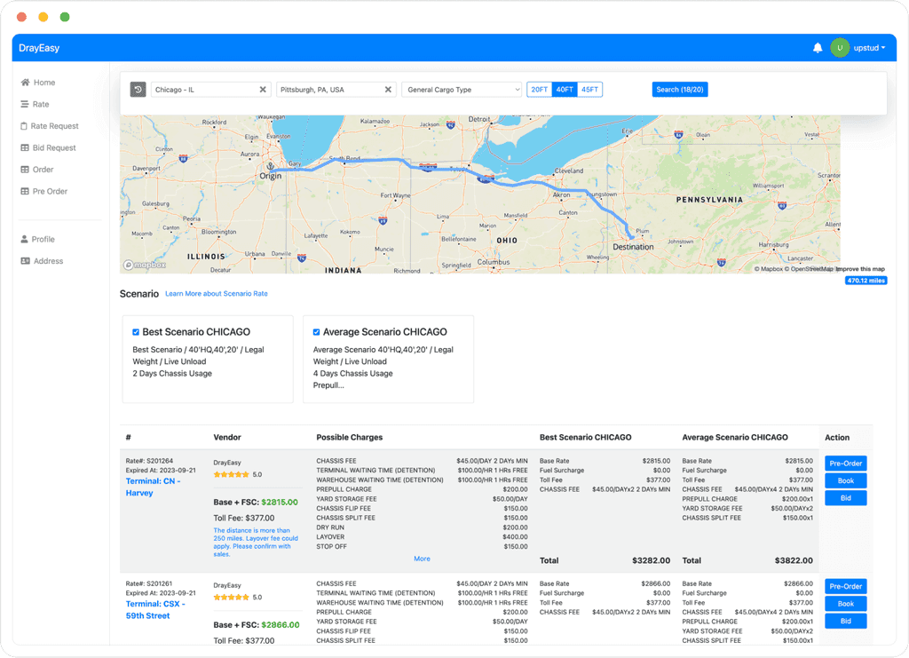The image size is (909, 658).
Task: Click the green user avatar
Action: point(840,48)
